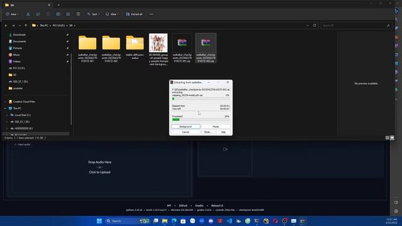Click the Cut icon in Explorer toolbar
This screenshot has width=402, height=226.
[x=28, y=14]
